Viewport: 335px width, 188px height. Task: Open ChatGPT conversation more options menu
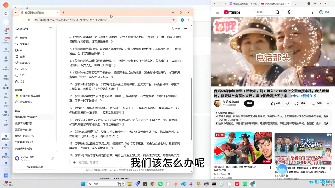185,29
